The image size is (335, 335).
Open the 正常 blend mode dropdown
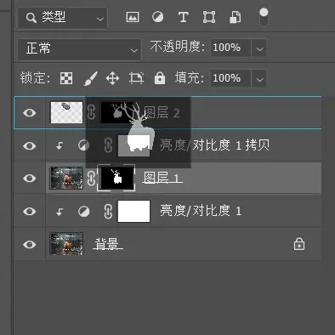coord(79,49)
